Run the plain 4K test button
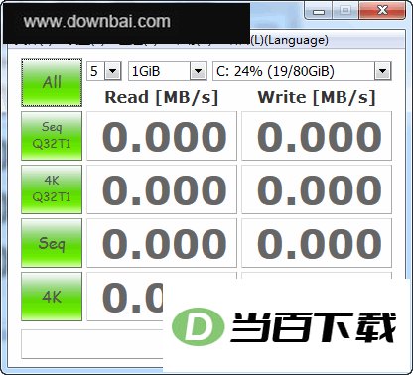Viewport: 413px width, 375px height. pos(52,297)
